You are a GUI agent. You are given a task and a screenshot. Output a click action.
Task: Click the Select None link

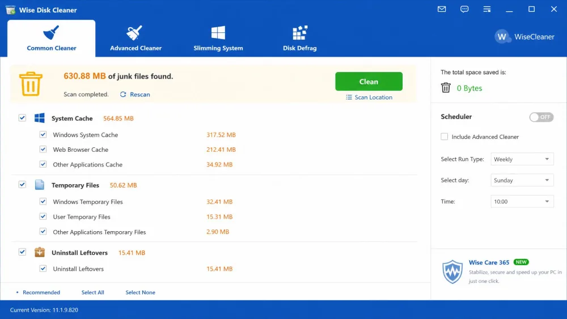tap(140, 292)
